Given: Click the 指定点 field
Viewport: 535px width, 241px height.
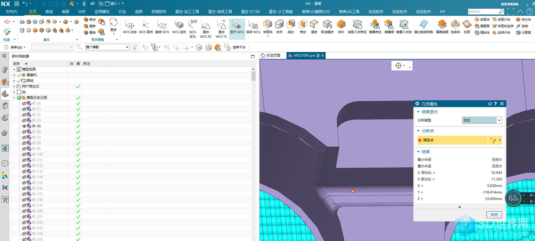Looking at the screenshot, I should [452, 140].
